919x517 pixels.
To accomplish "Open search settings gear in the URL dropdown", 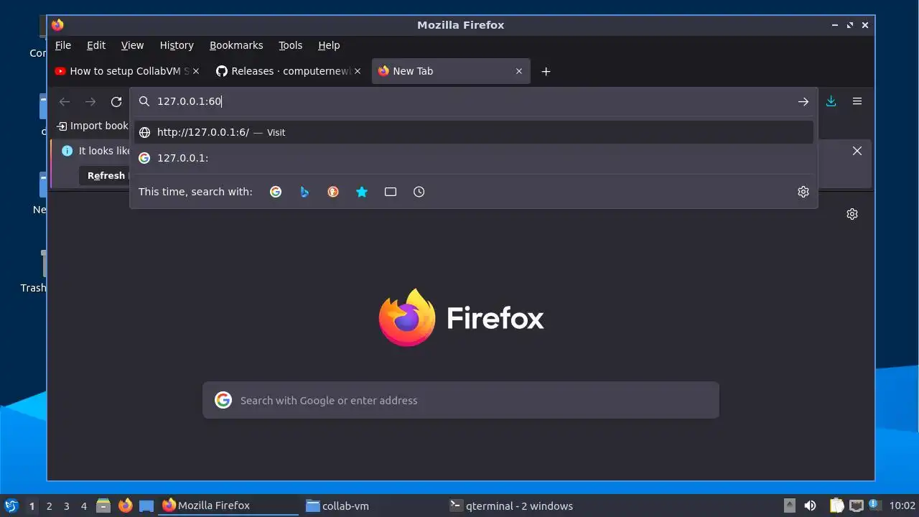I will 803,192.
